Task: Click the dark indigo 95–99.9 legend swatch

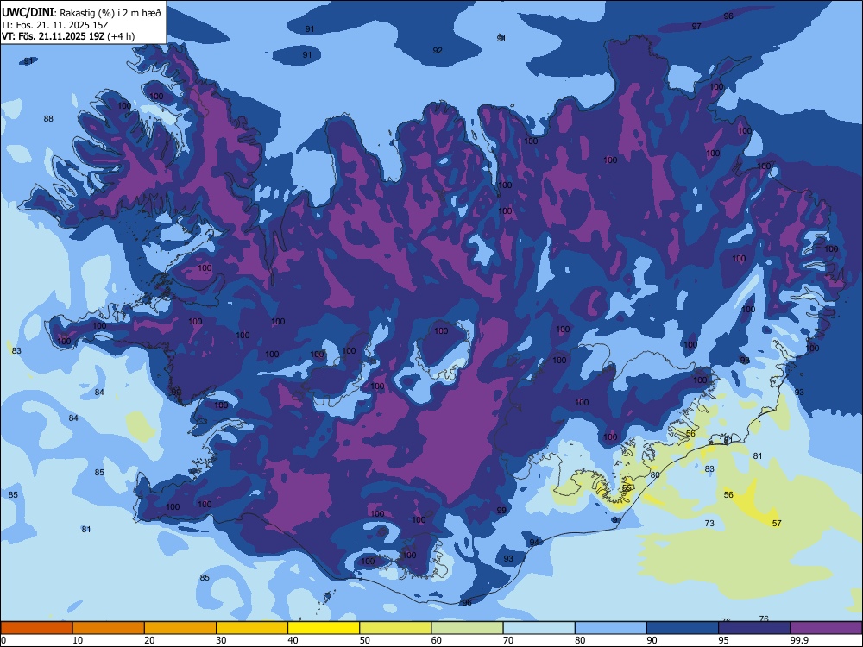Action: 754,628
